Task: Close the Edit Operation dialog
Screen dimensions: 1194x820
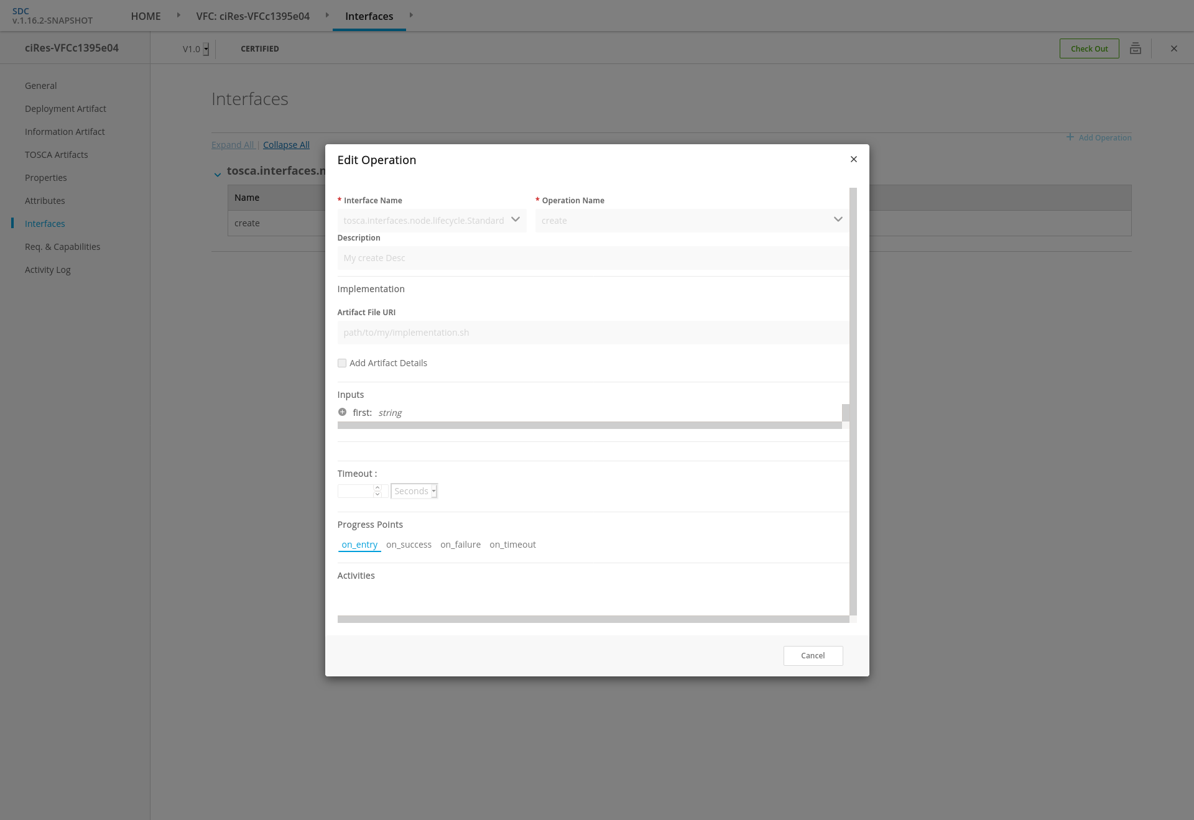Action: [854, 159]
